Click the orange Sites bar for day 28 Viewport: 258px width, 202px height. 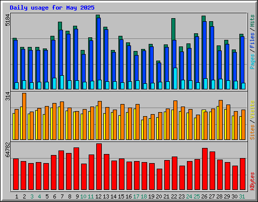pyautogui.click(x=221, y=120)
